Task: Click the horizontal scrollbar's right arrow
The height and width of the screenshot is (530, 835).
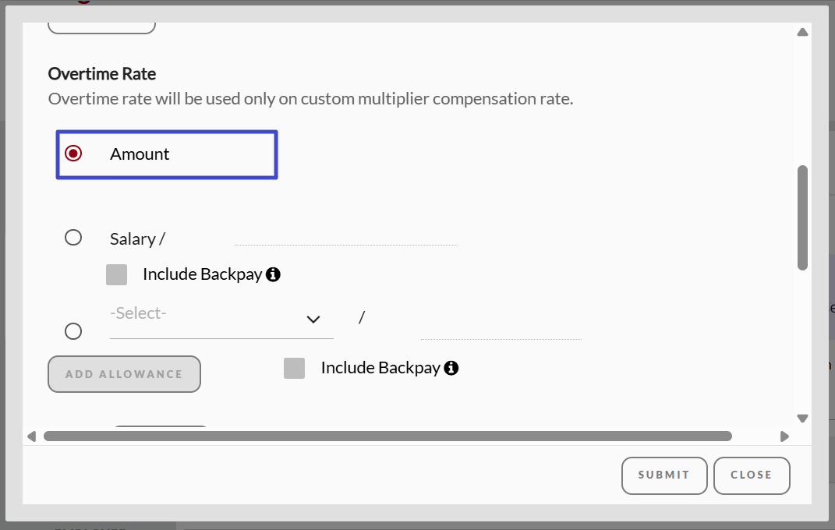Action: click(784, 436)
